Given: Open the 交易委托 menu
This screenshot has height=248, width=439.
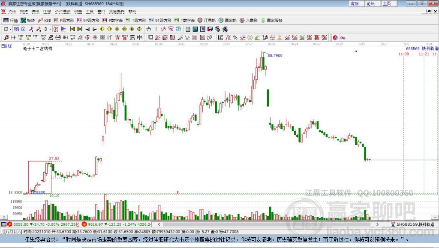Looking at the screenshot, I should 117,12.
